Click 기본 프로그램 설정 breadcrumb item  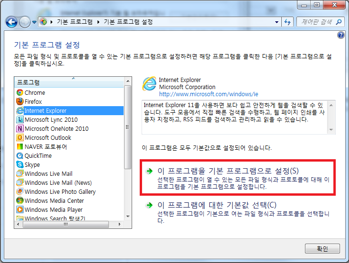pos(128,22)
